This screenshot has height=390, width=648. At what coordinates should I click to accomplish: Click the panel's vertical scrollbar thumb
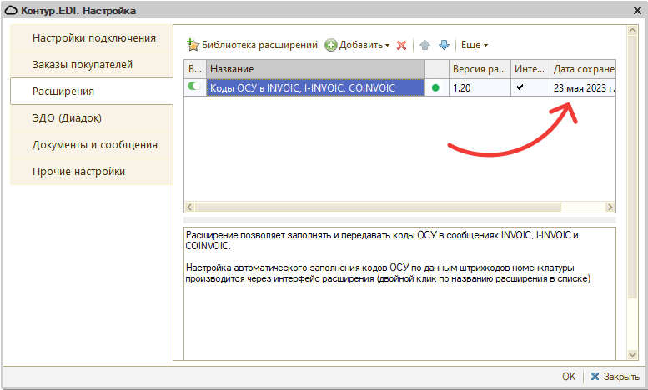pos(632,167)
